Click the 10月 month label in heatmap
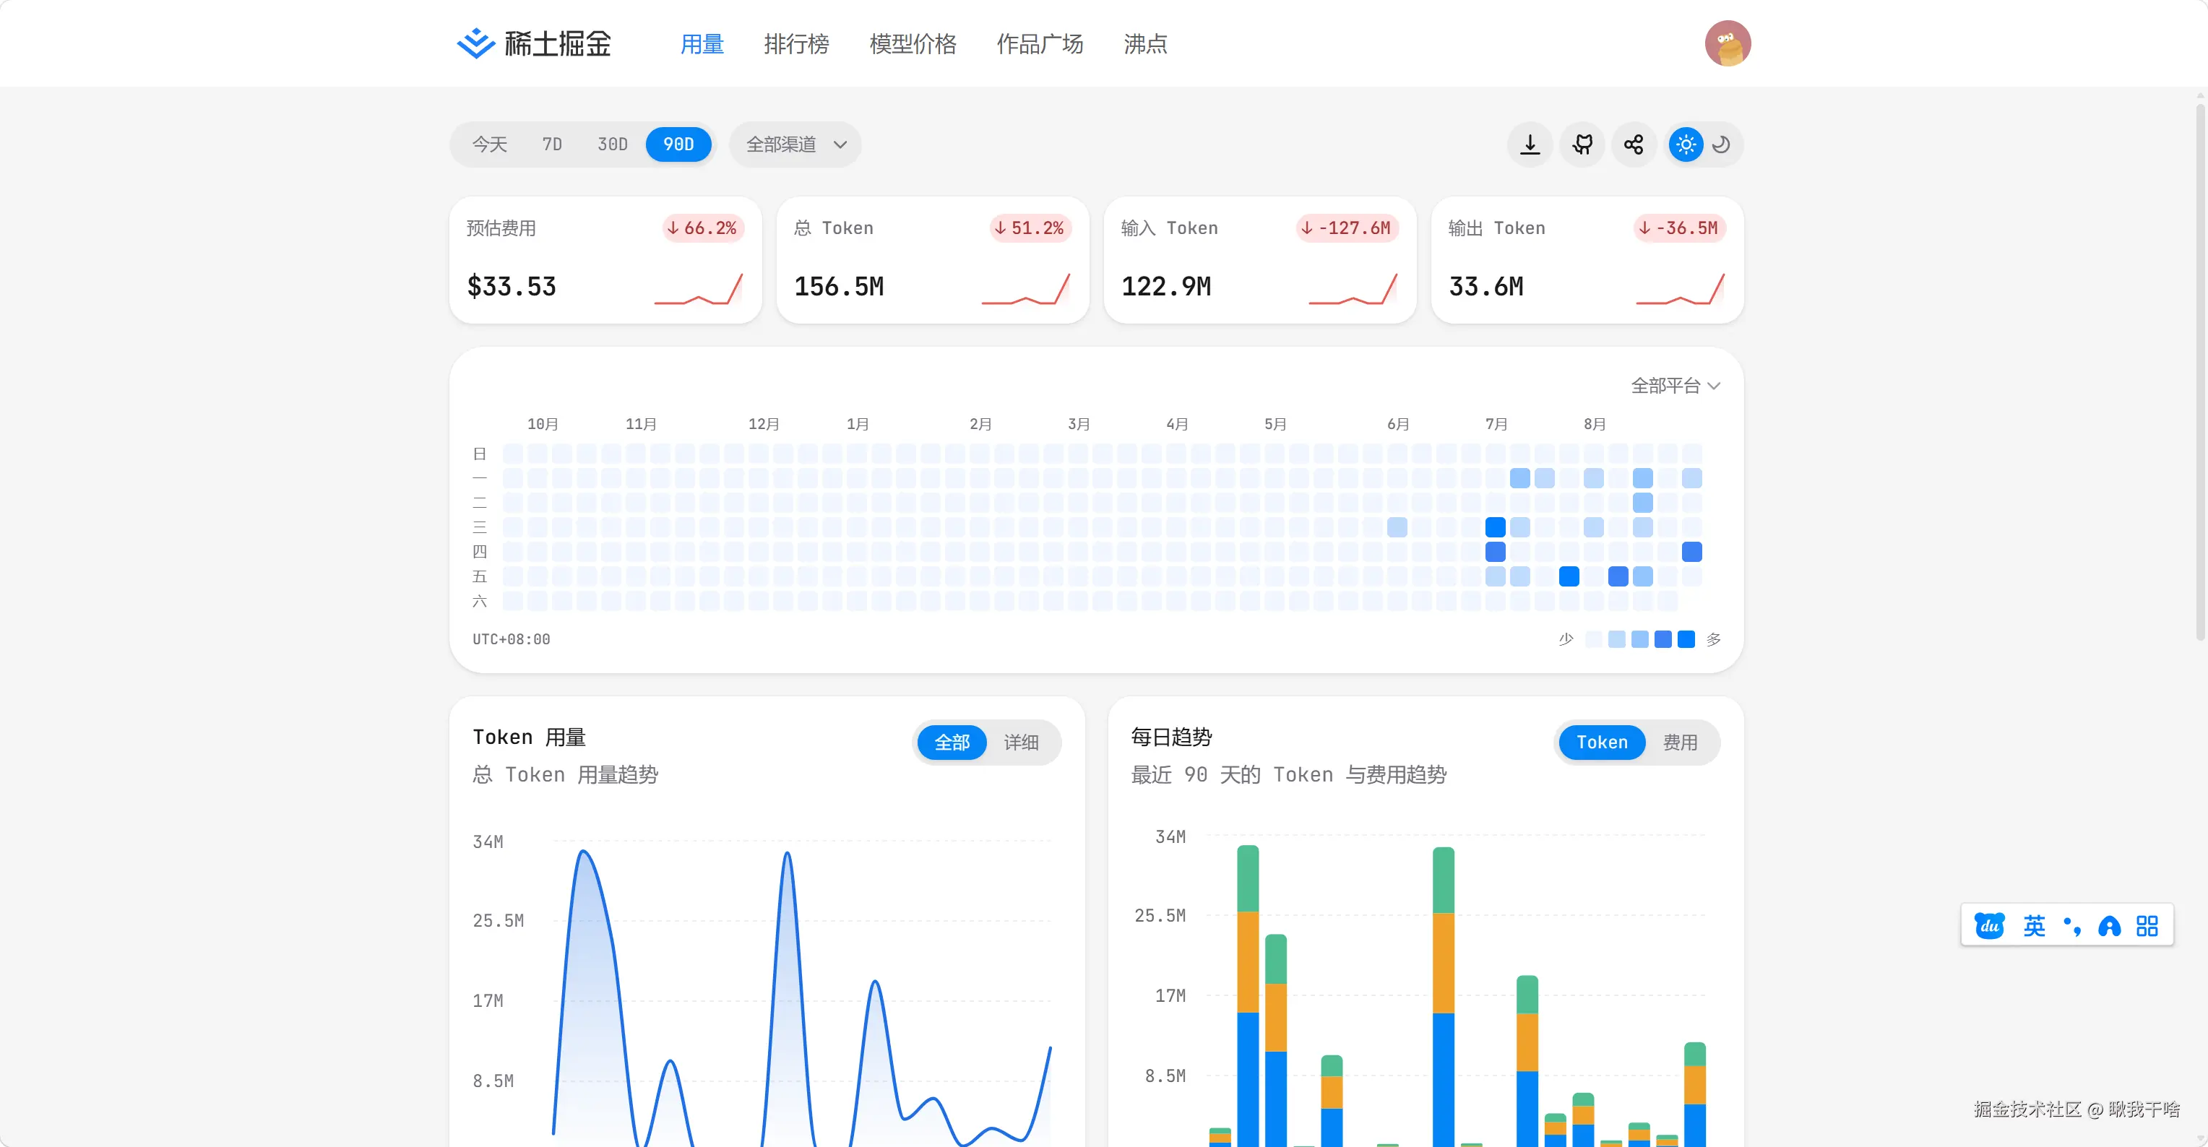Viewport: 2208px width, 1147px height. point(543,424)
